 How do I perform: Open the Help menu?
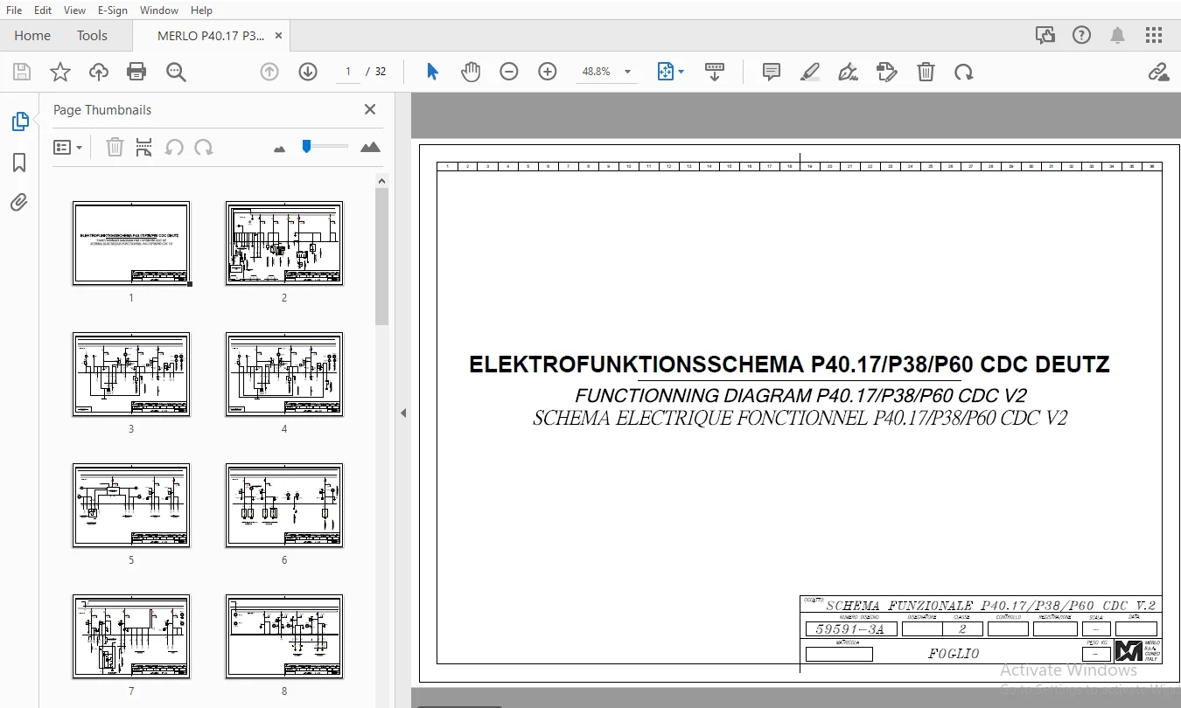[x=201, y=10]
